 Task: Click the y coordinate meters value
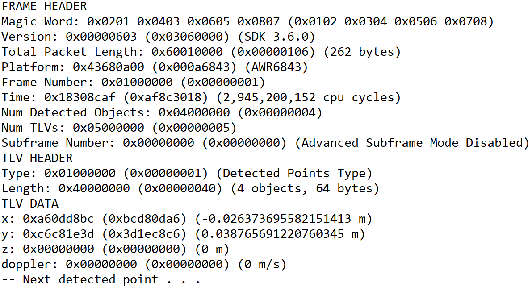(280, 234)
